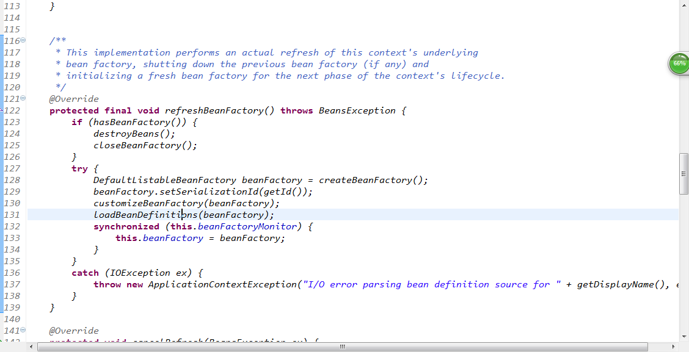Click the createBeanFactory() call
Viewport: 689px width, 352px height.
(x=371, y=180)
